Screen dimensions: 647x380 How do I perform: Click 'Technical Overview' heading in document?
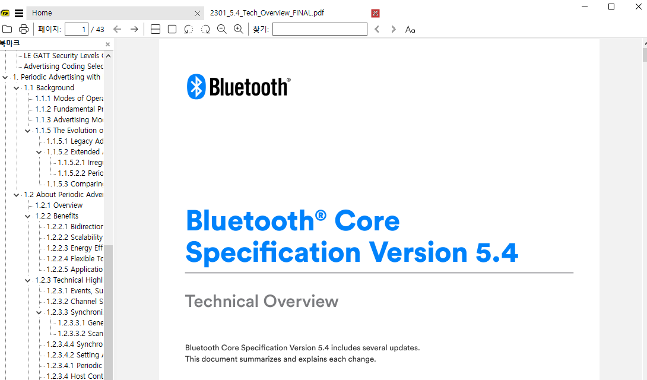262,301
